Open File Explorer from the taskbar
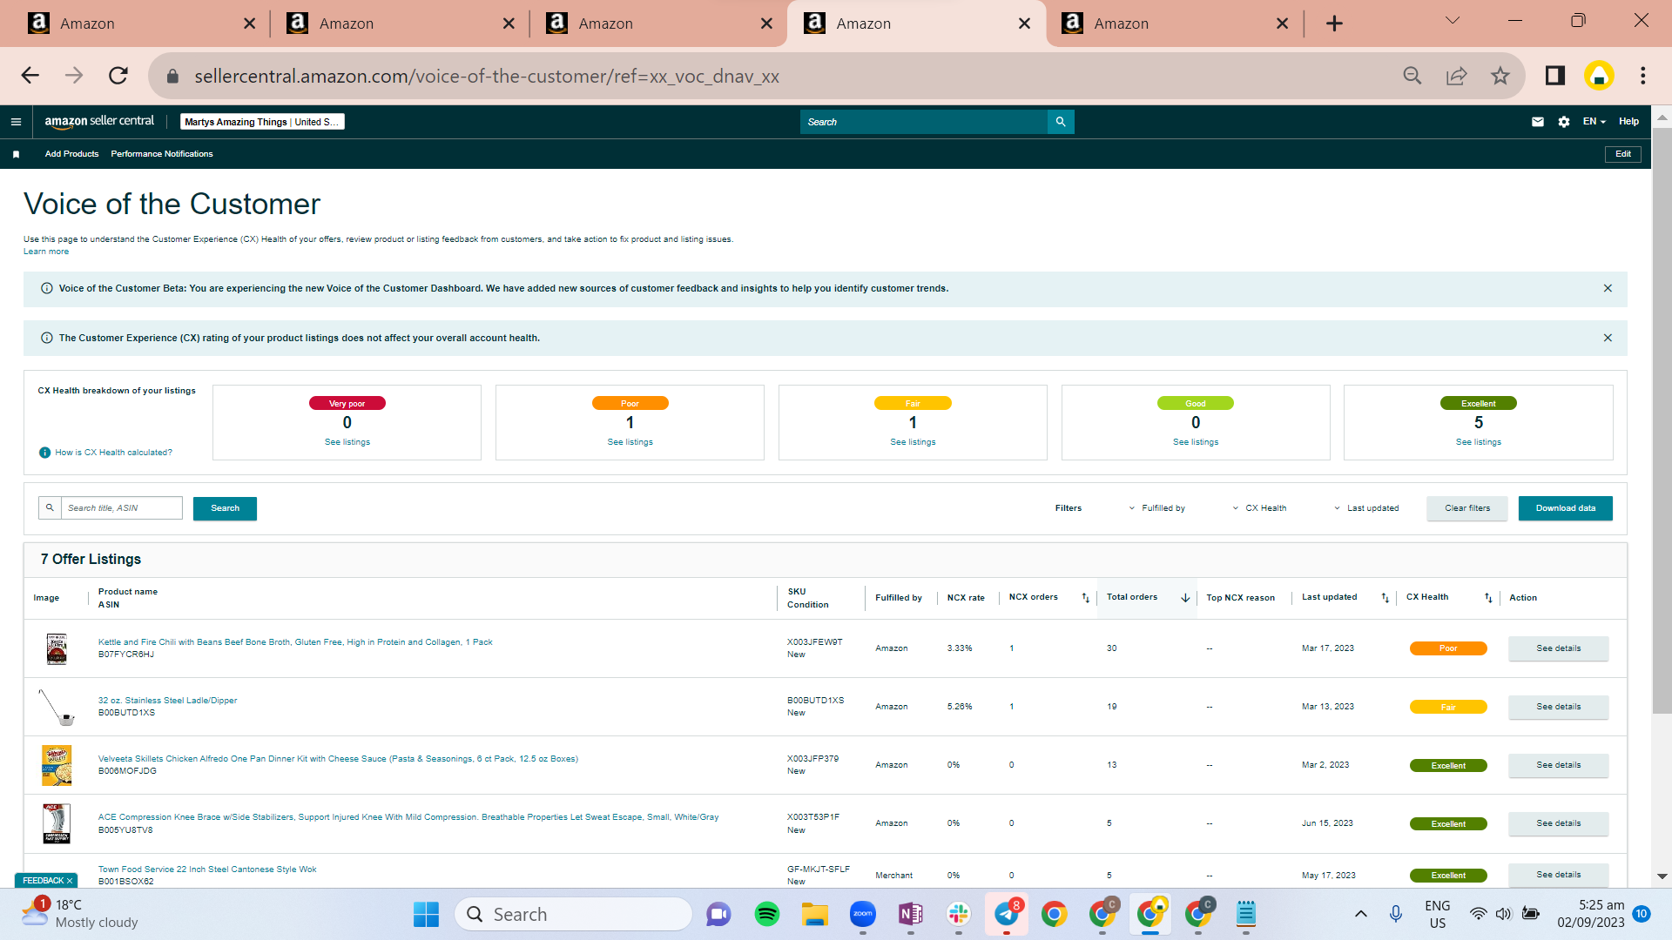The height and width of the screenshot is (940, 1672). 814,914
